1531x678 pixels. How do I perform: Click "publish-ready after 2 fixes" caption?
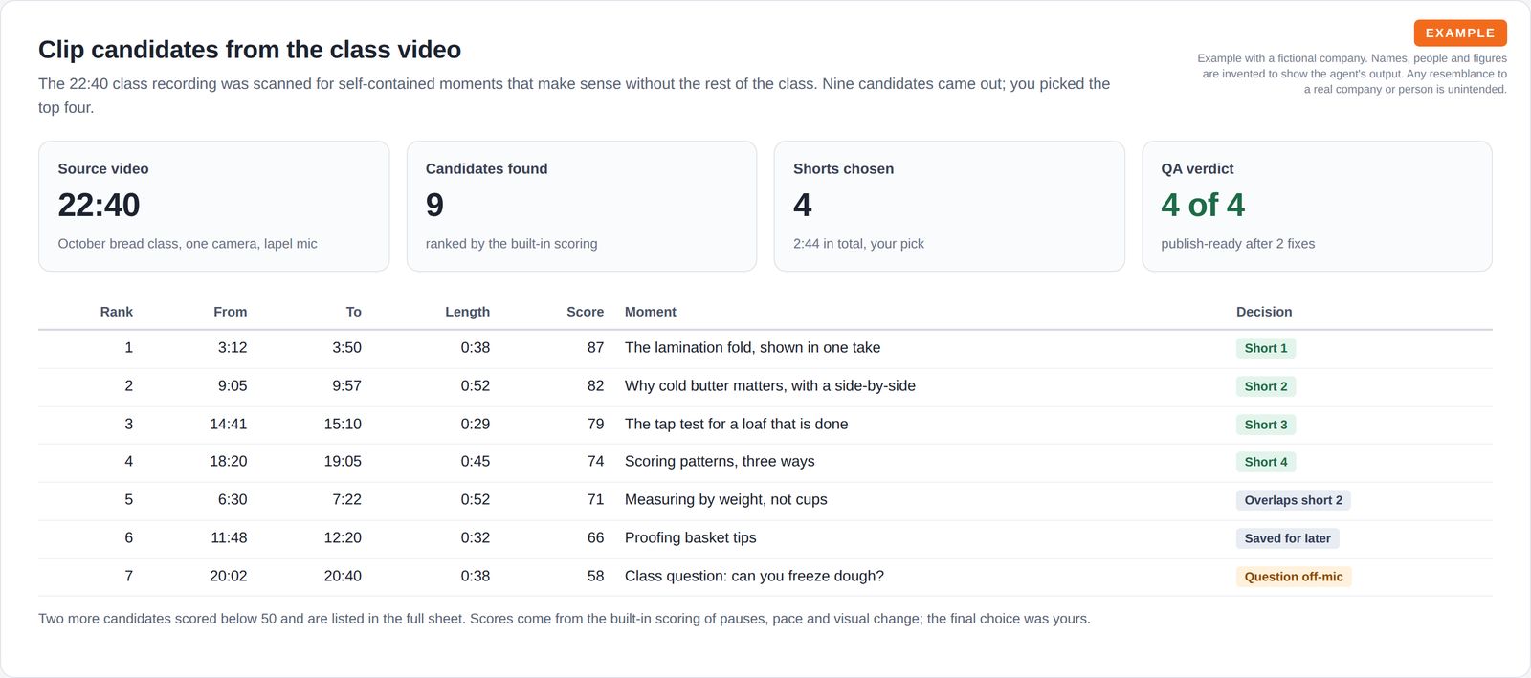tap(1238, 244)
